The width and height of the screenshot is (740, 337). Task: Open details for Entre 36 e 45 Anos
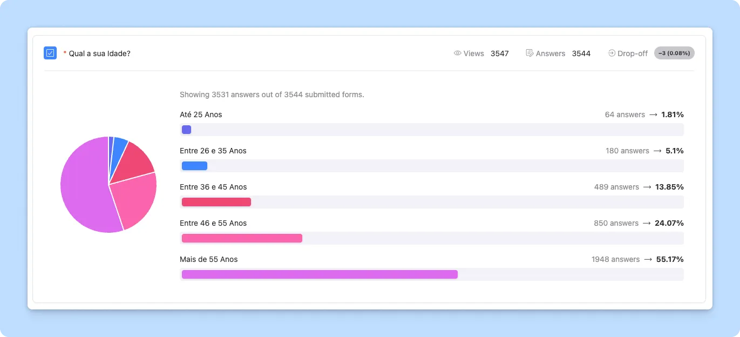(x=213, y=187)
